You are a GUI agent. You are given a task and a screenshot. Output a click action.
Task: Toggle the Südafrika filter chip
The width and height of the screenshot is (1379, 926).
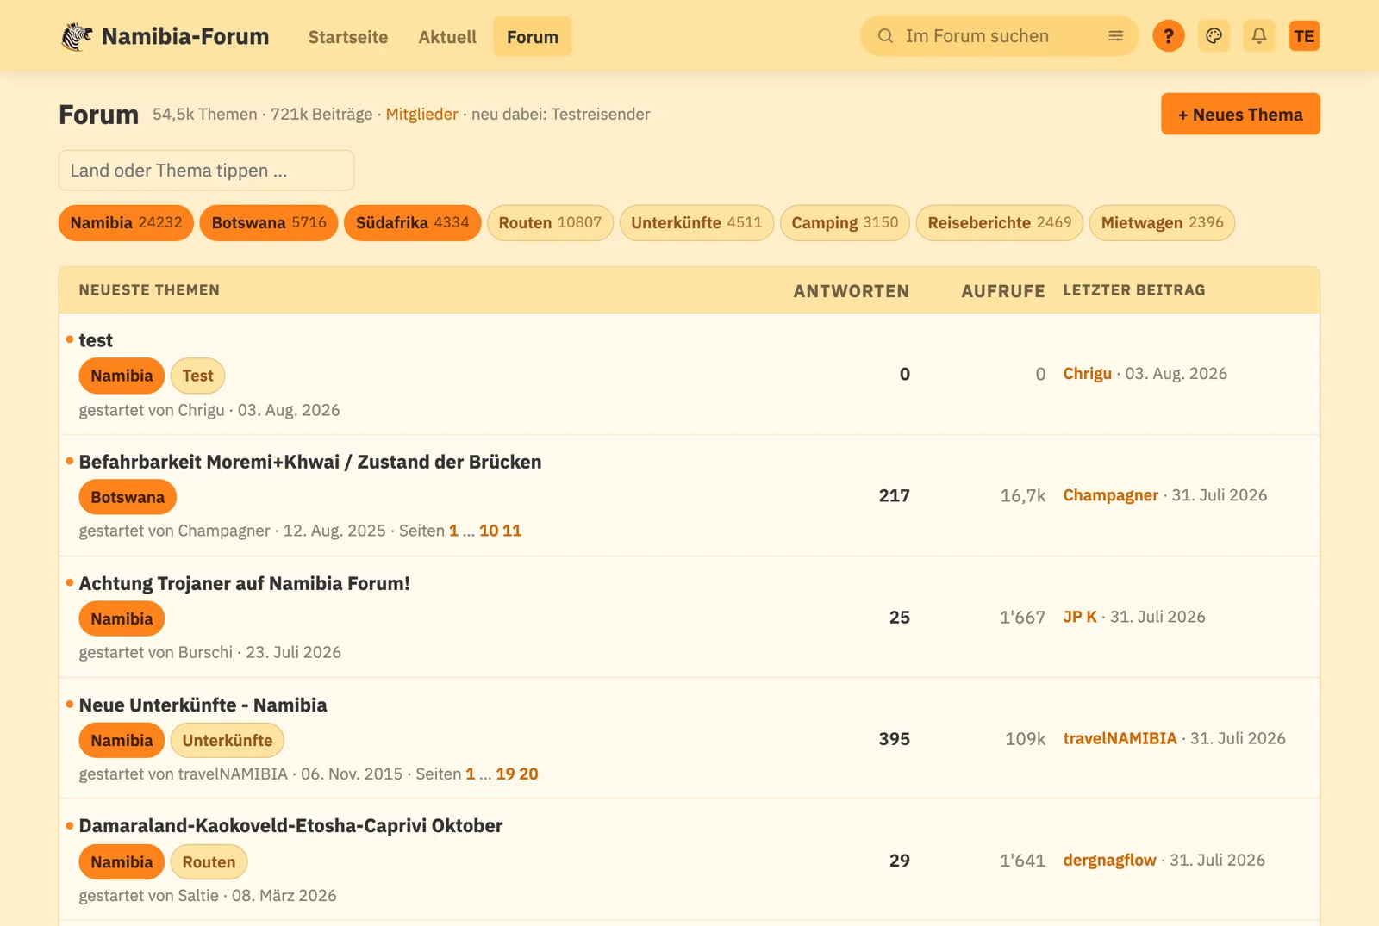click(413, 223)
